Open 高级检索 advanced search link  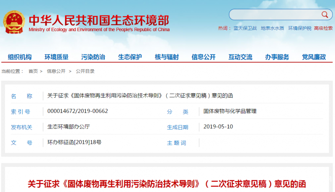click(323, 28)
